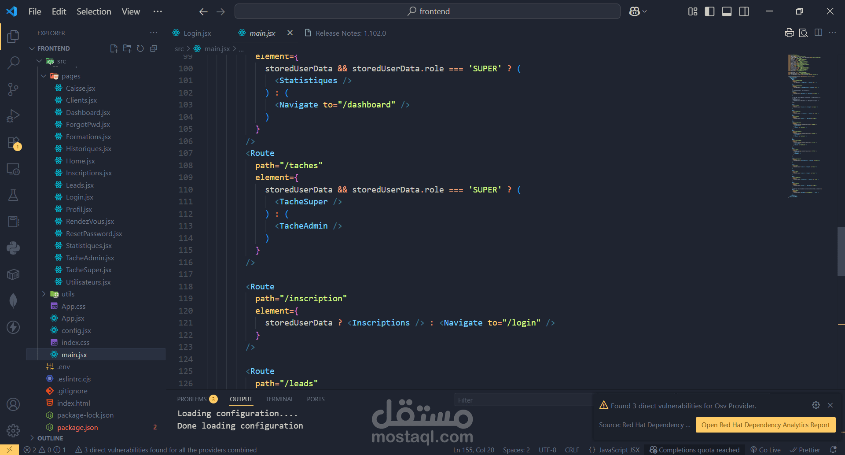Collapse all folders in explorer
Image resolution: width=845 pixels, height=455 pixels.
click(154, 48)
